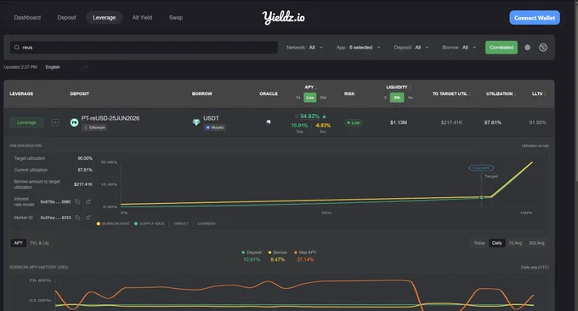Go to the Leverage tab
The width and height of the screenshot is (578, 311).
(104, 17)
